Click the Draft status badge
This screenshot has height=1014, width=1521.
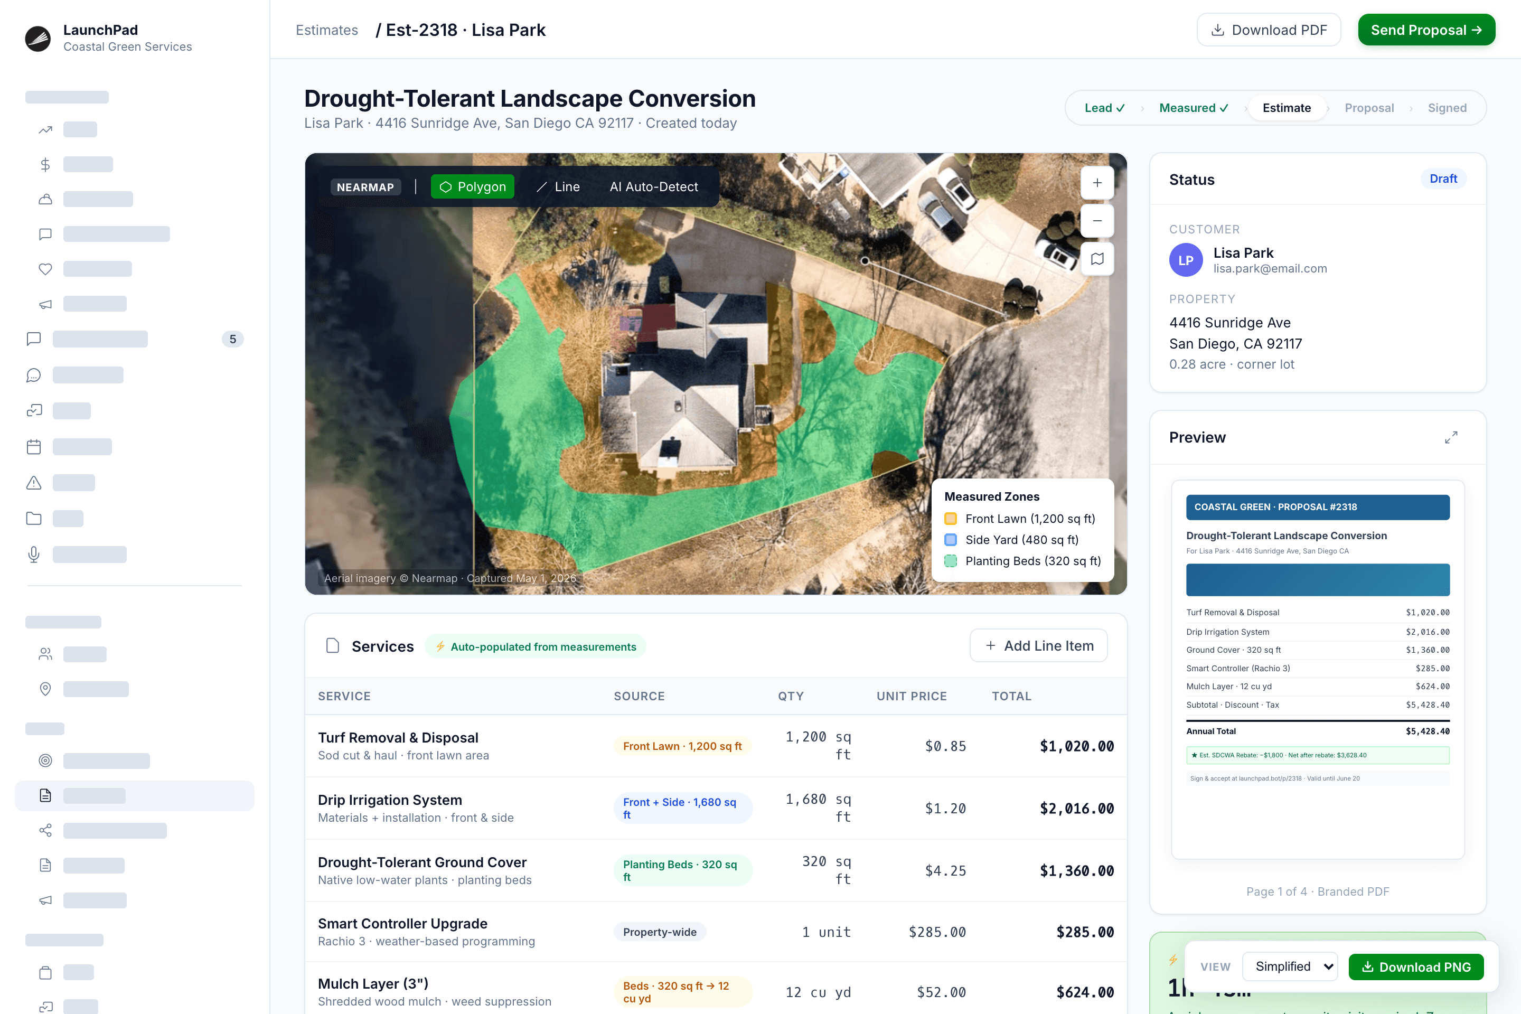click(x=1443, y=179)
